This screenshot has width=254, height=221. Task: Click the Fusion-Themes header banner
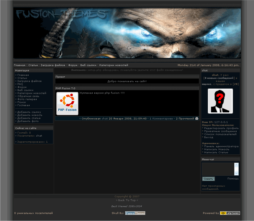[127, 33]
